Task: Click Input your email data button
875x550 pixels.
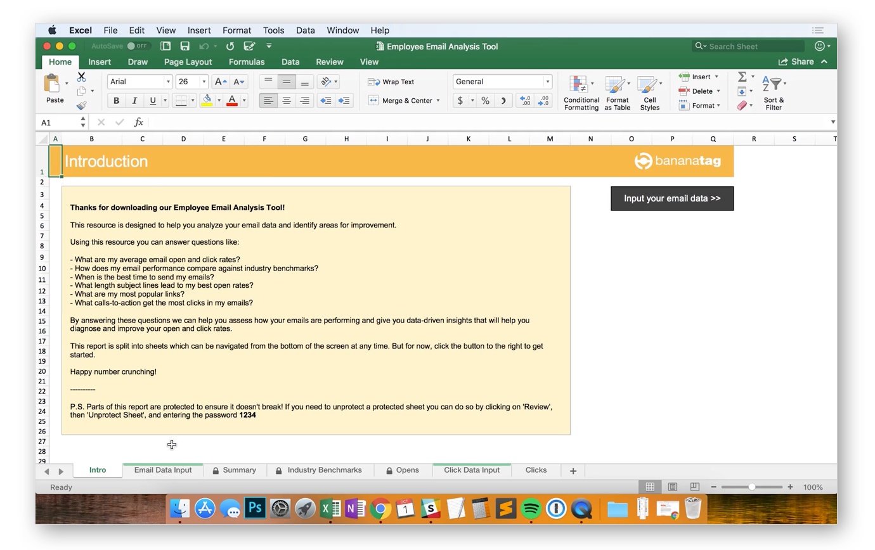Action: pyautogui.click(x=672, y=198)
